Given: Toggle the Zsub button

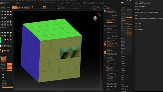Looking at the screenshot, I should click(x=48, y=7).
